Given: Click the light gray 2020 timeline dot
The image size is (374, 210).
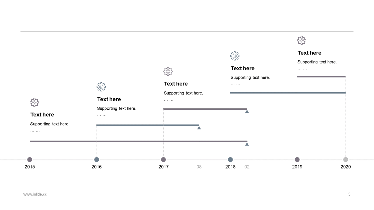Looking at the screenshot, I should coord(346,160).
